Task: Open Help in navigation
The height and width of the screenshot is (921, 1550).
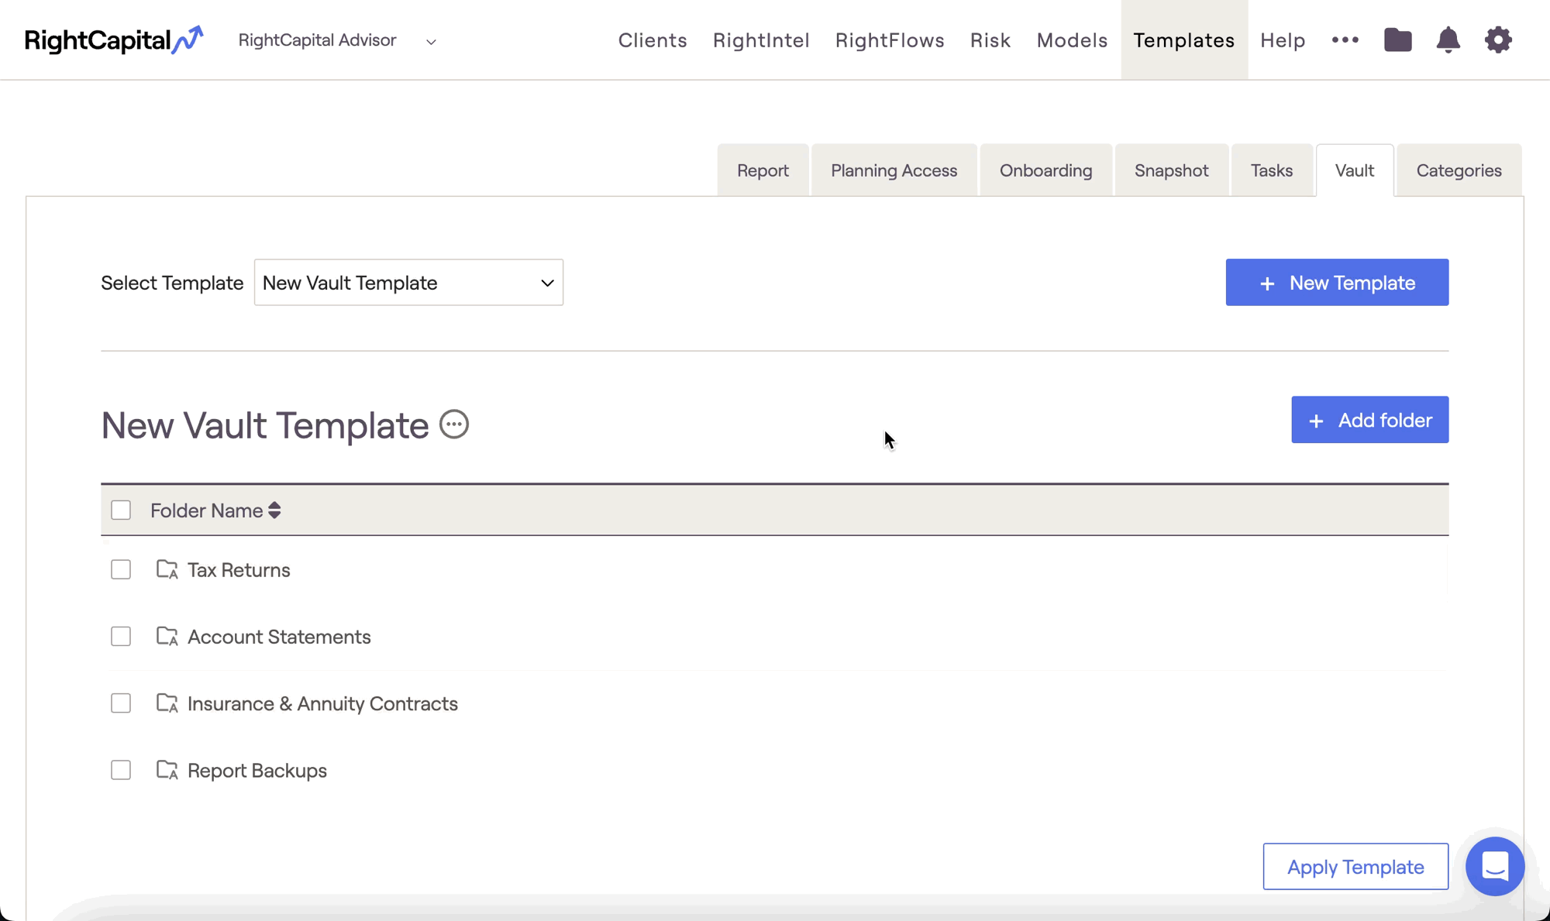Action: 1283,40
